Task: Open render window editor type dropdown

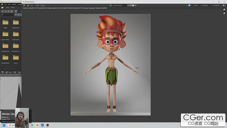Action: tap(25, 5)
